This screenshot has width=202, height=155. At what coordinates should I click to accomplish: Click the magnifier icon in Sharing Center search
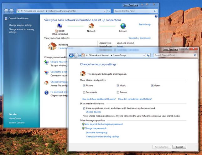point(155,11)
